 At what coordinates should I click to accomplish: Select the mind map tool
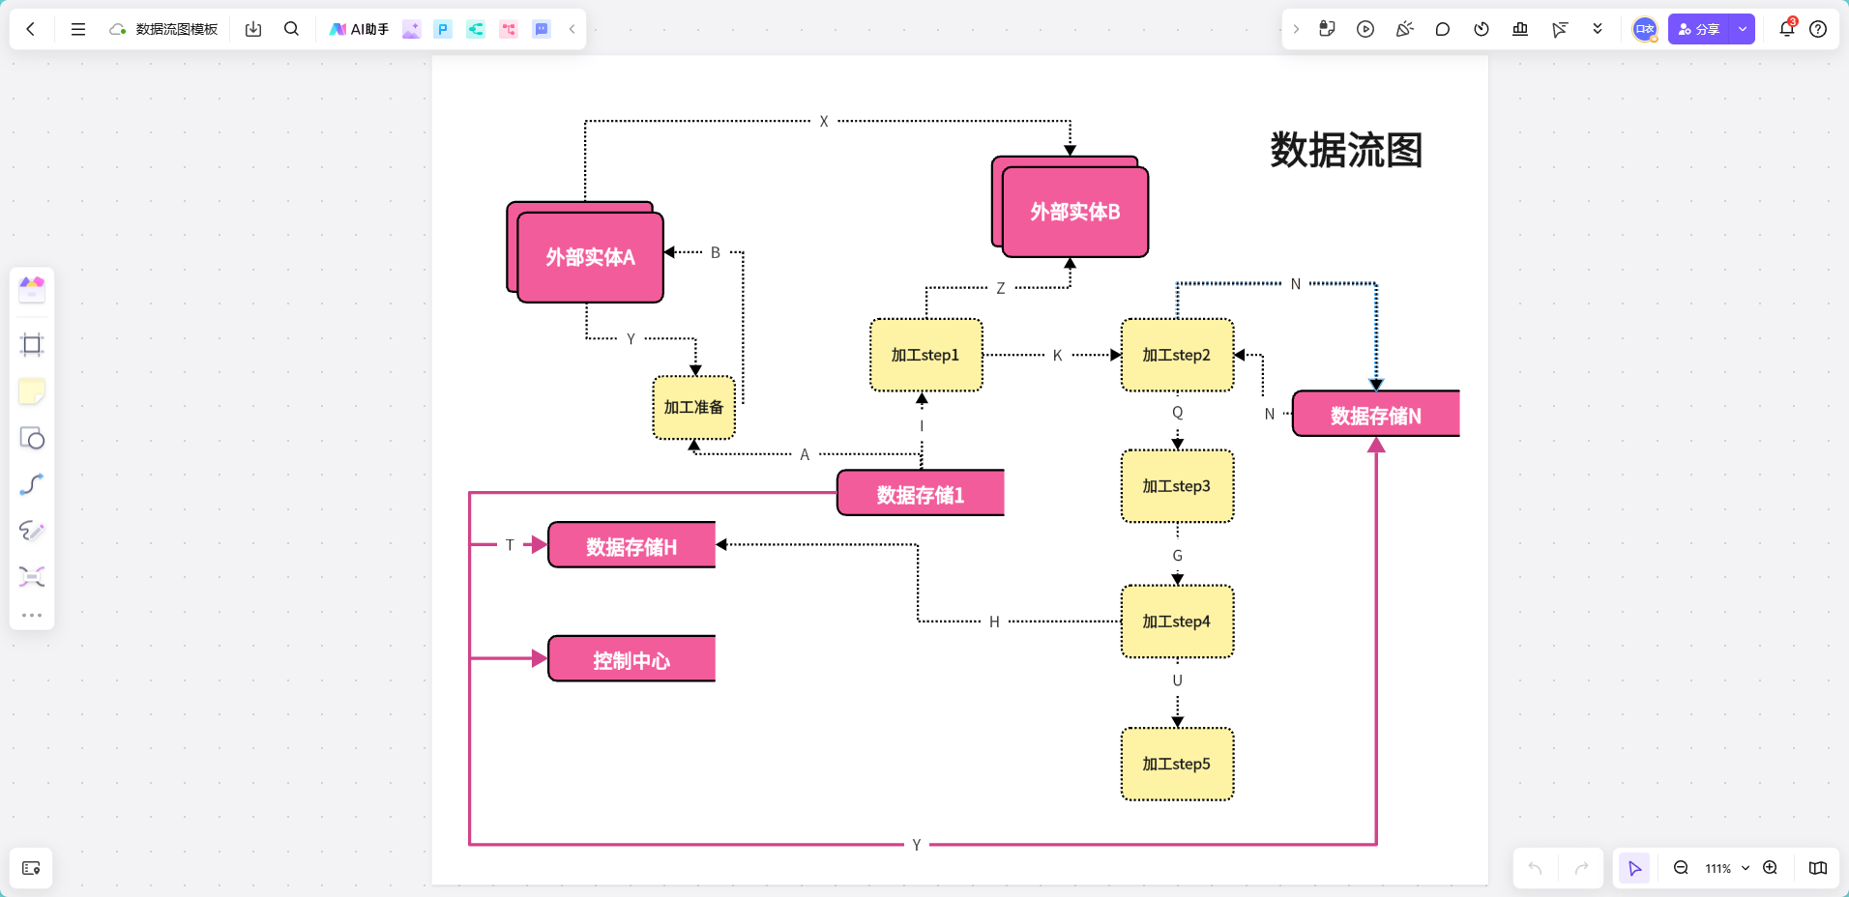pos(32,577)
